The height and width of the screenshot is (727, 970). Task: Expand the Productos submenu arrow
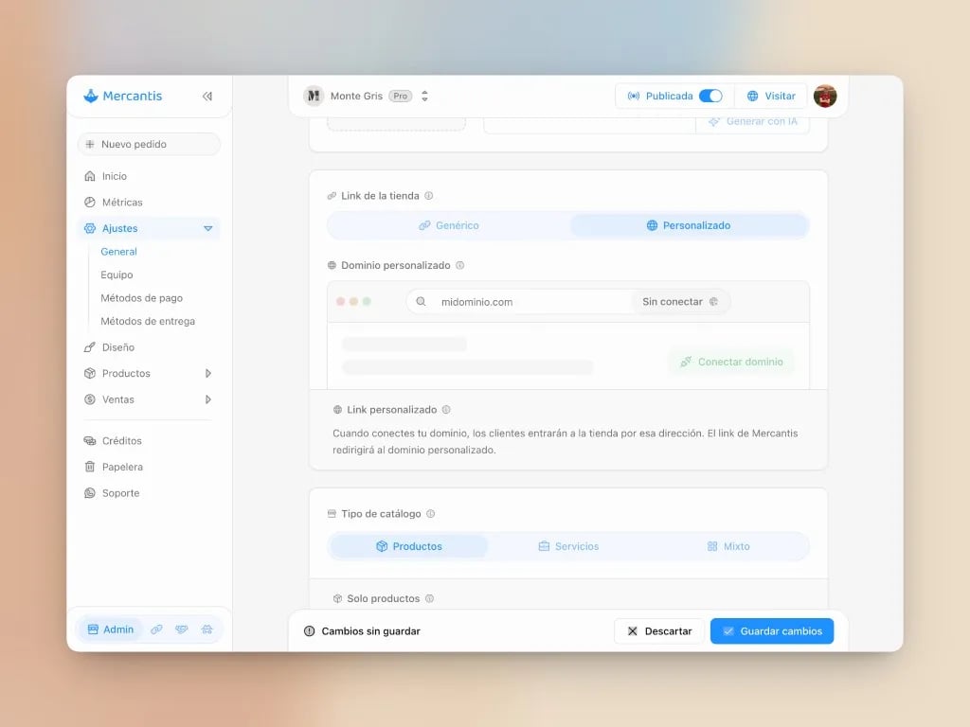207,373
